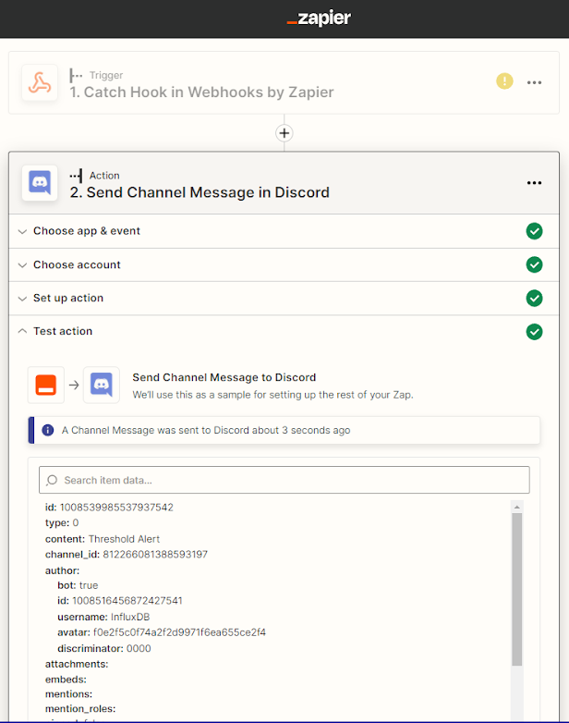The image size is (569, 723).
Task: Open the Discord action three-dot menu
Action: click(x=534, y=183)
